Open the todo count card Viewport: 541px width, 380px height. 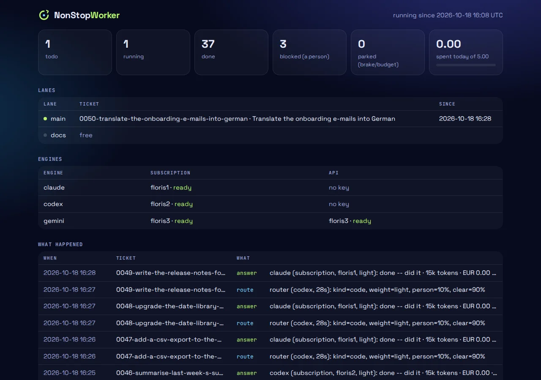pos(75,52)
